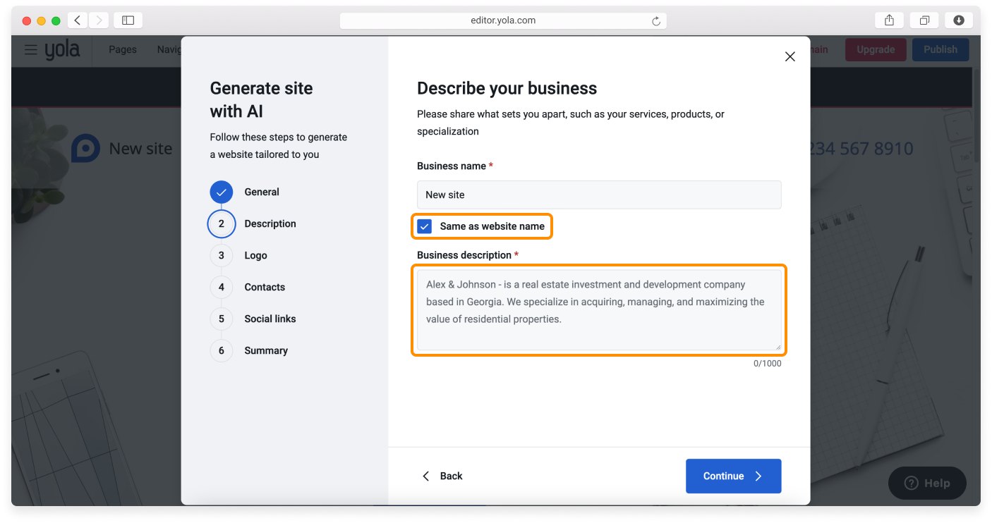Go Back to previous step
This screenshot has height=523, width=992.
[x=442, y=476]
